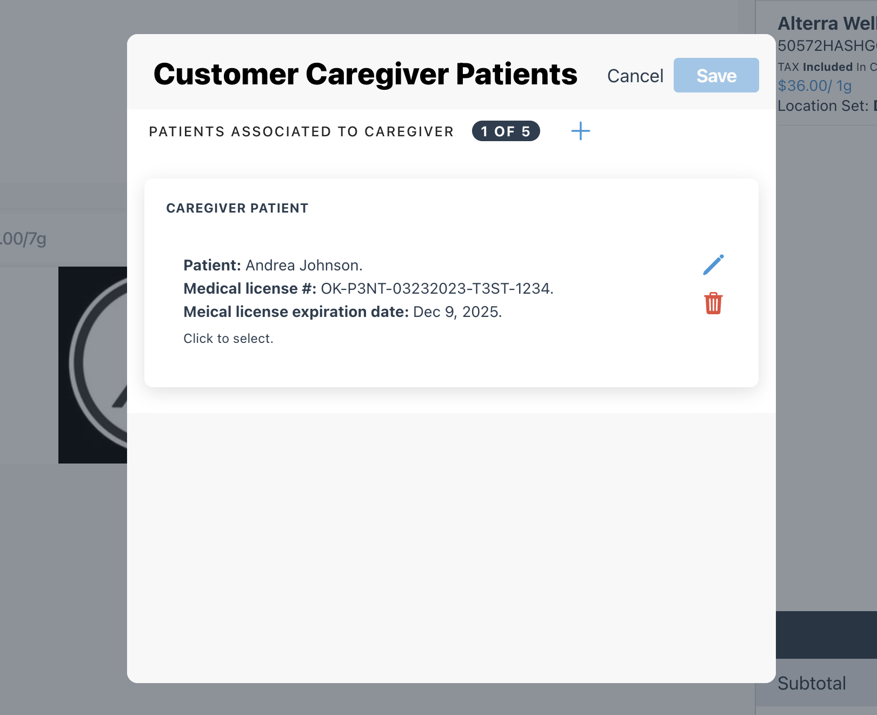Click the medical license number OK-P3NT-03232023-T3ST-1234

(436, 289)
